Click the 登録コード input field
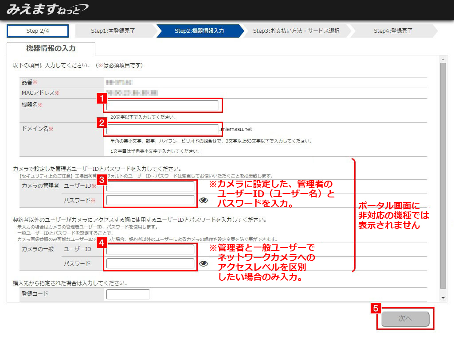The height and width of the screenshot is (340, 454). point(128,294)
